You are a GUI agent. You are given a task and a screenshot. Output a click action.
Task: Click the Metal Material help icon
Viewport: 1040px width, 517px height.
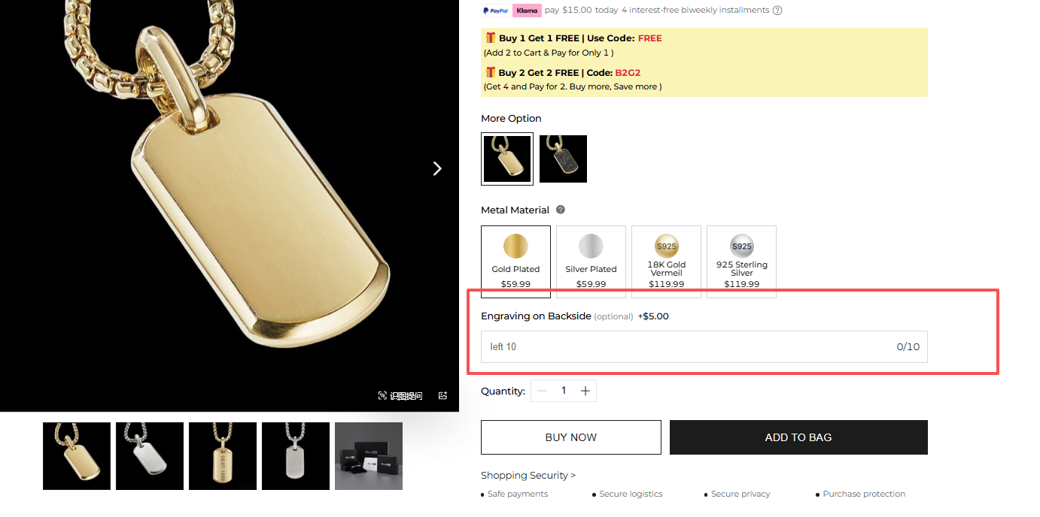point(560,210)
